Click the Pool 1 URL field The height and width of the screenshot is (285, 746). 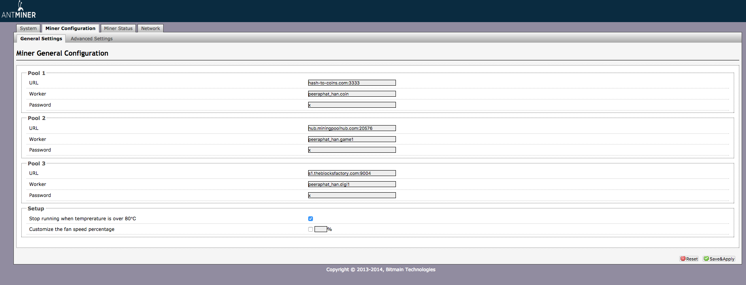click(x=352, y=83)
